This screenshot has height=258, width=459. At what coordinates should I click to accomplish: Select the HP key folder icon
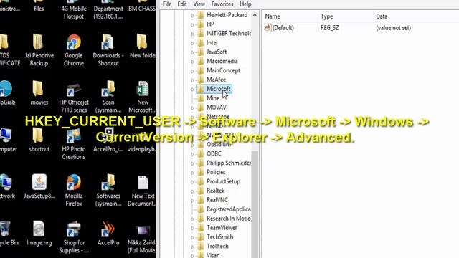[201, 24]
